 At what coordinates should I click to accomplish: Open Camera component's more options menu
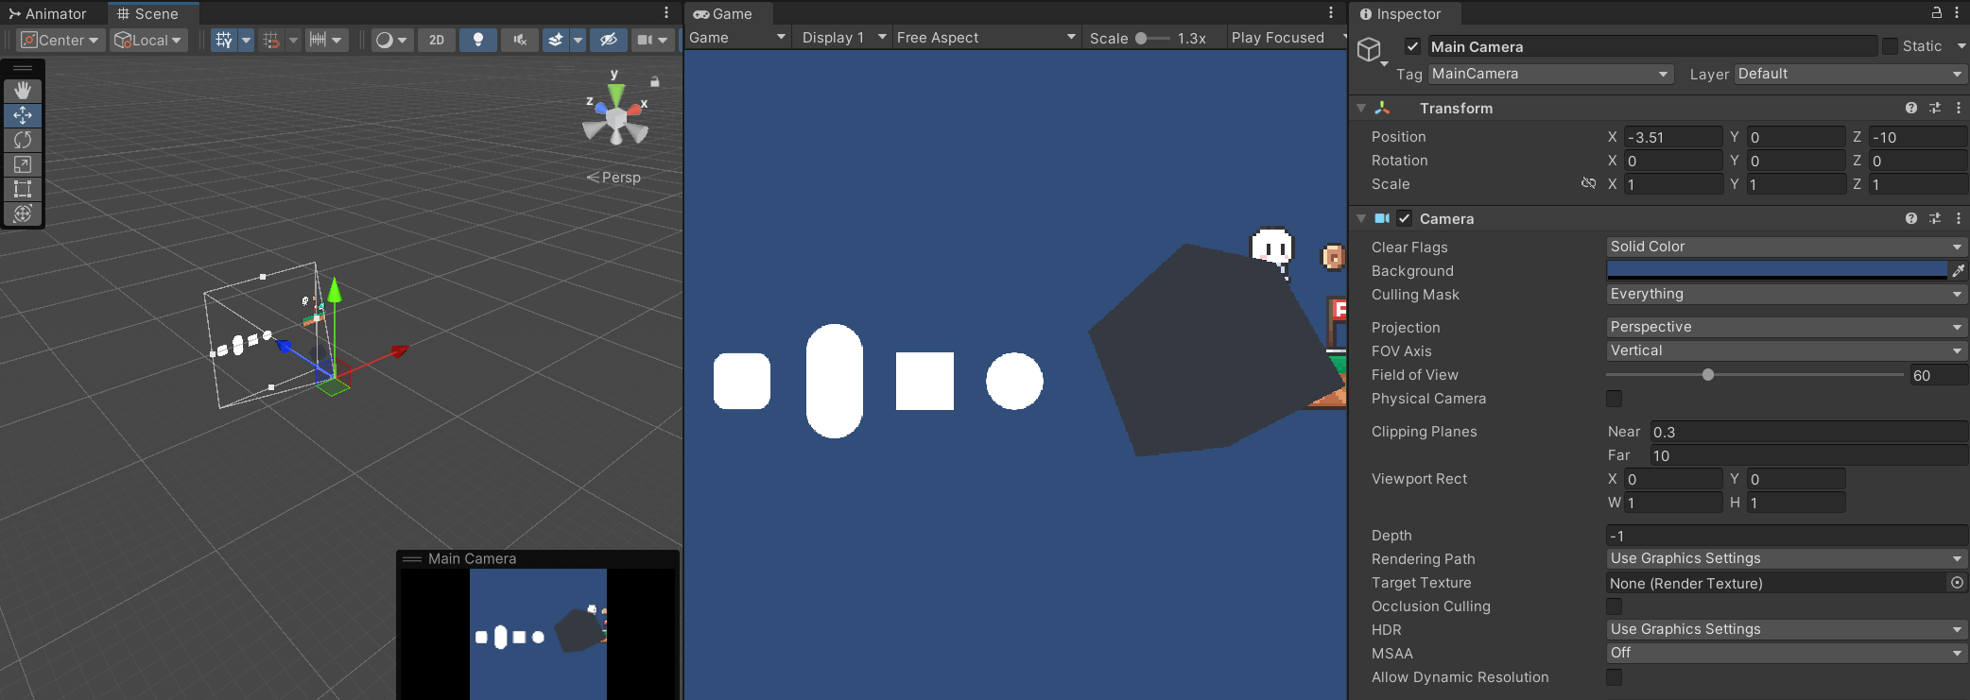click(1959, 218)
